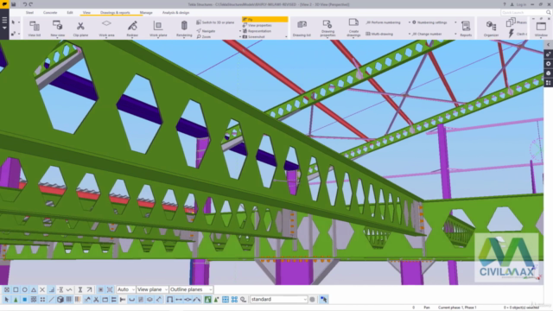Open the View plane dropdown
The height and width of the screenshot is (311, 553).
pos(152,289)
